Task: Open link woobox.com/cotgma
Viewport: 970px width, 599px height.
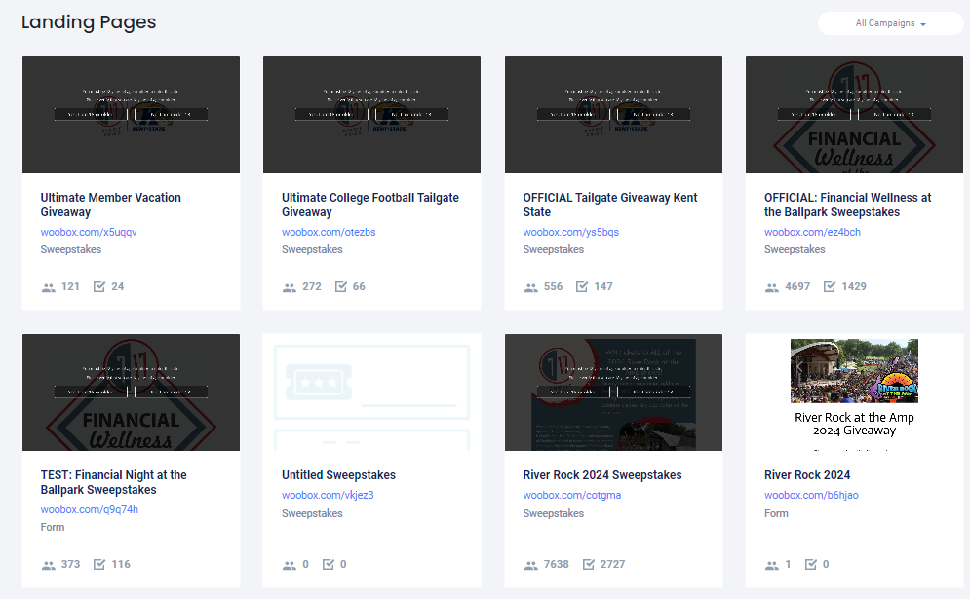Action: point(572,495)
